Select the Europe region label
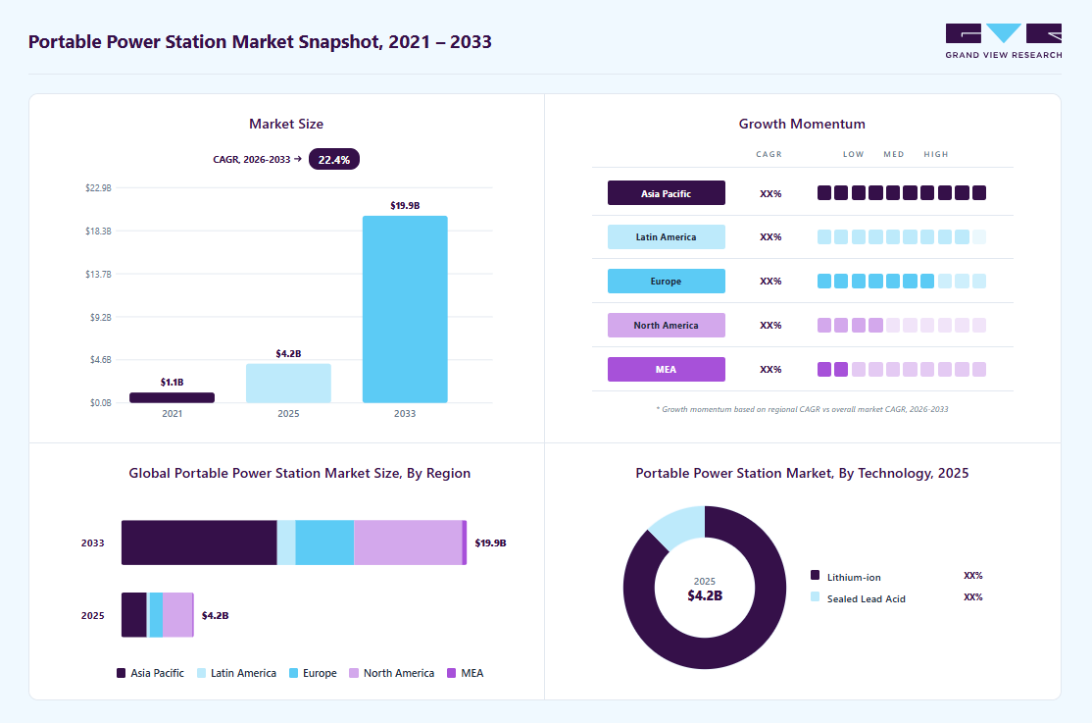Viewport: 1092px width, 723px height. coord(666,281)
